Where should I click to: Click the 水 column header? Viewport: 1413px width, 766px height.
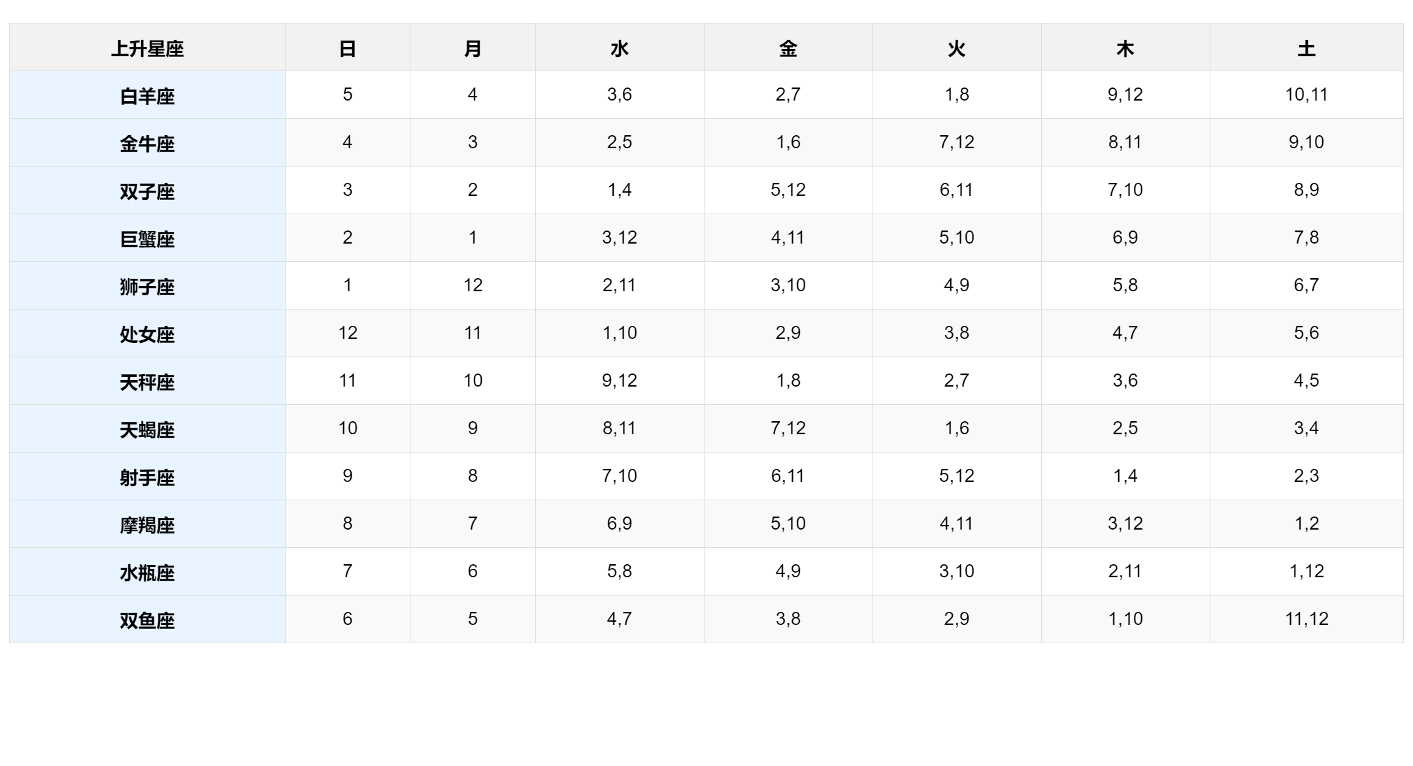[620, 48]
